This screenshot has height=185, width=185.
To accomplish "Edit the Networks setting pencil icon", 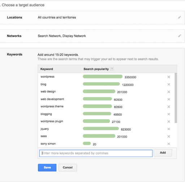I will coord(180,36).
